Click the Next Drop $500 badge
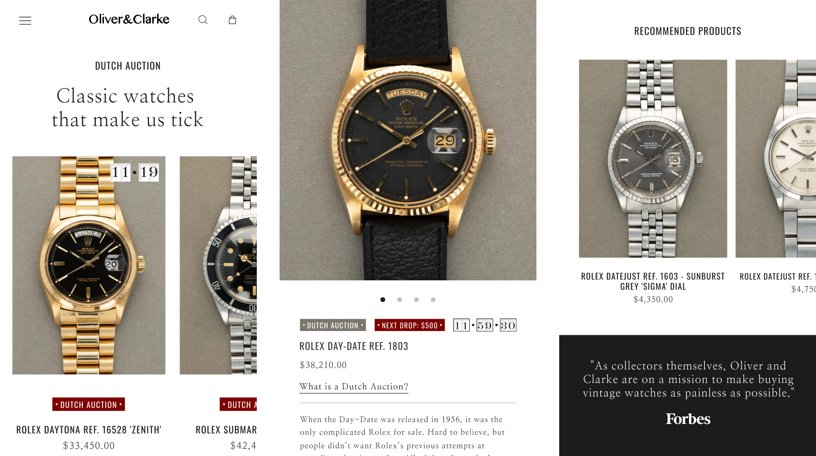816x456 pixels. (410, 325)
